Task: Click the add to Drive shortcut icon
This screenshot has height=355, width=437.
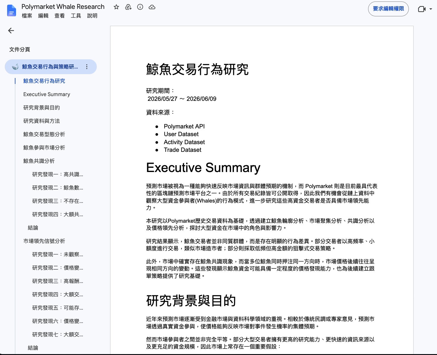Action: 128,7
